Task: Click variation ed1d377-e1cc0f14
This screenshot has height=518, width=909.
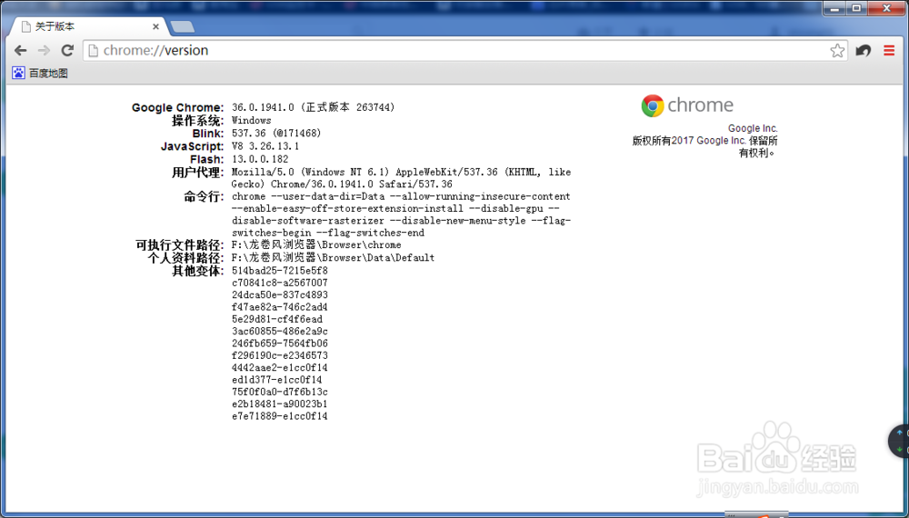Action: pyautogui.click(x=276, y=380)
